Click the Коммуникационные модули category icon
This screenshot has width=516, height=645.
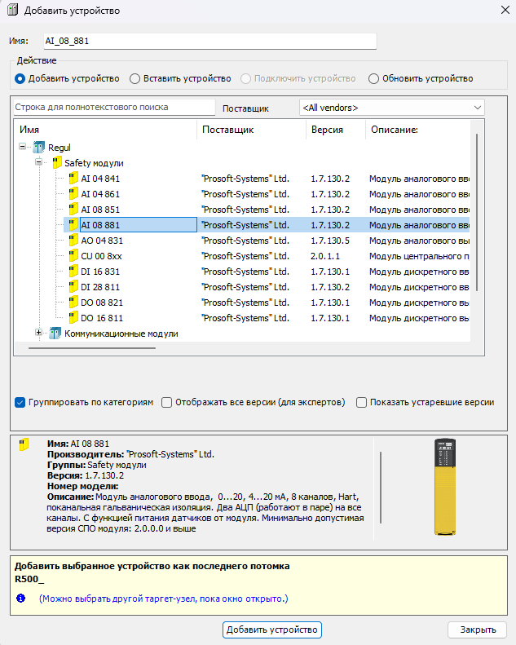coord(55,334)
